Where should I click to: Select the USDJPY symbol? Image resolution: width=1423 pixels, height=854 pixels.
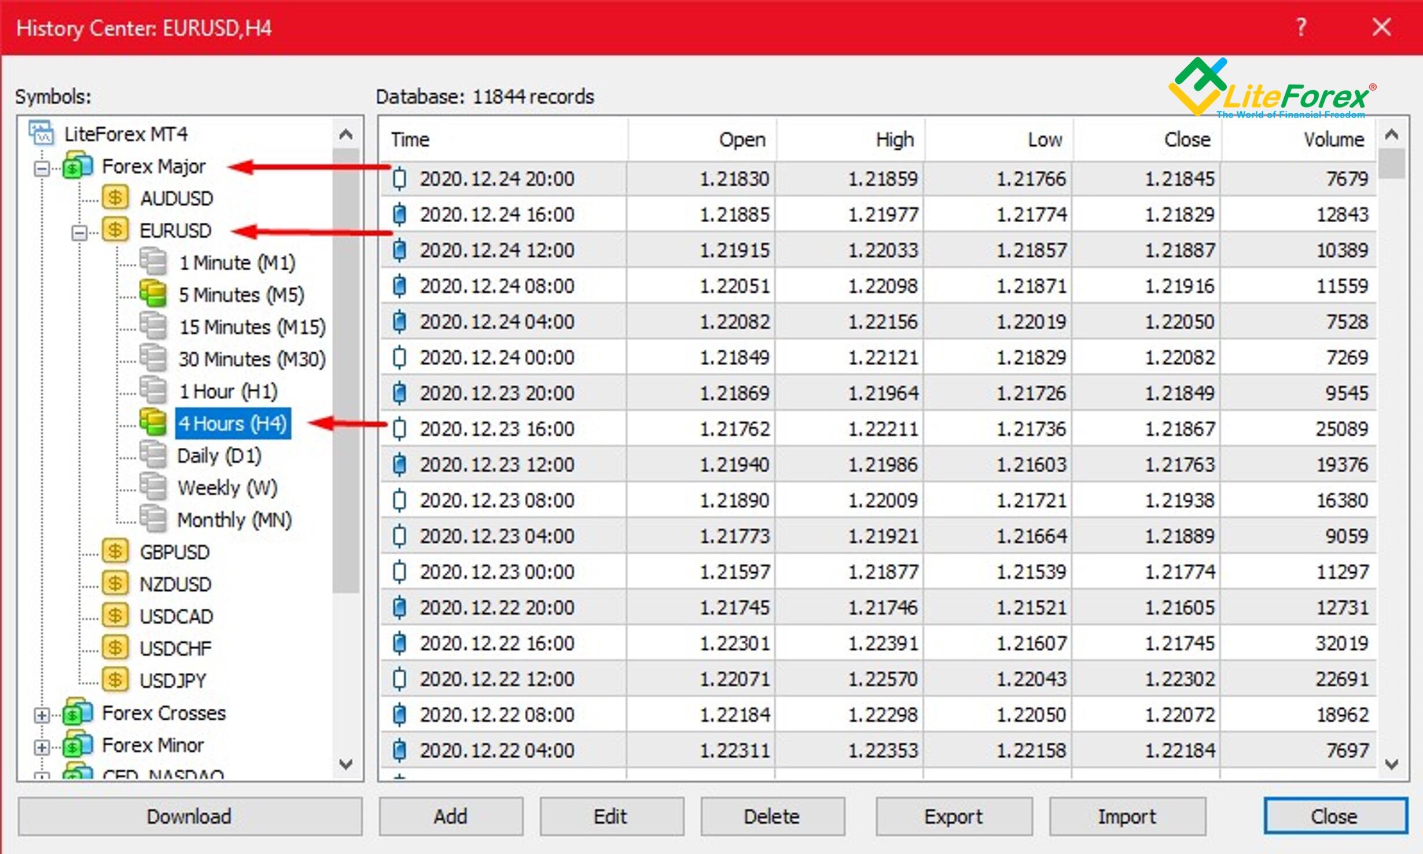[x=174, y=680]
